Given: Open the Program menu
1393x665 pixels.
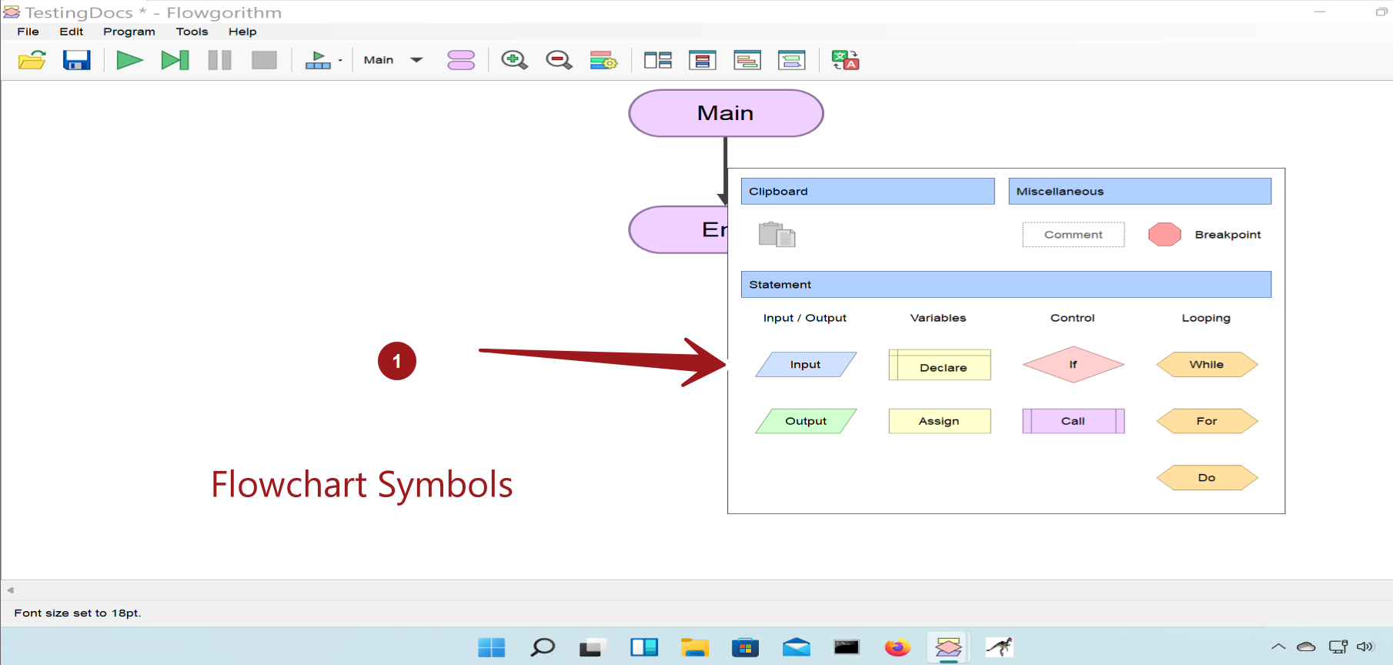Looking at the screenshot, I should 129,32.
